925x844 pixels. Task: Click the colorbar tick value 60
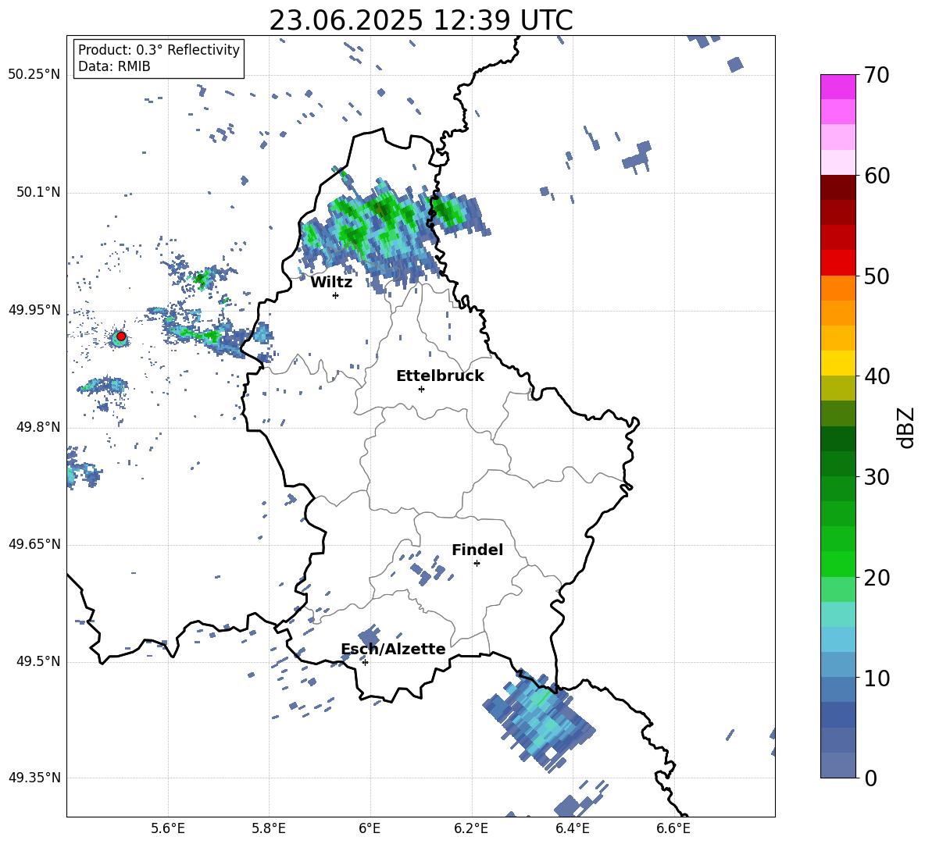pyautogui.click(x=877, y=176)
